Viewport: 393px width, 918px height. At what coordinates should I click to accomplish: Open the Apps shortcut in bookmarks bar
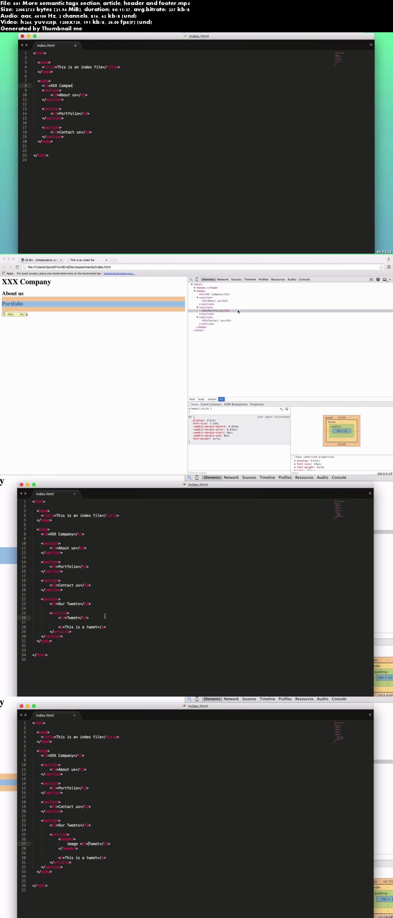(x=8, y=273)
